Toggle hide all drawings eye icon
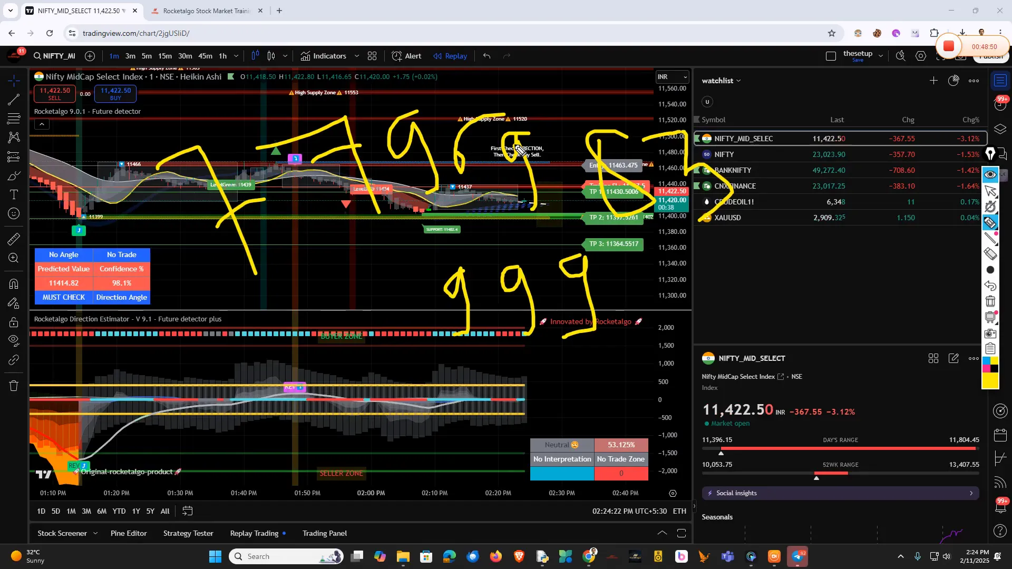 (x=14, y=339)
